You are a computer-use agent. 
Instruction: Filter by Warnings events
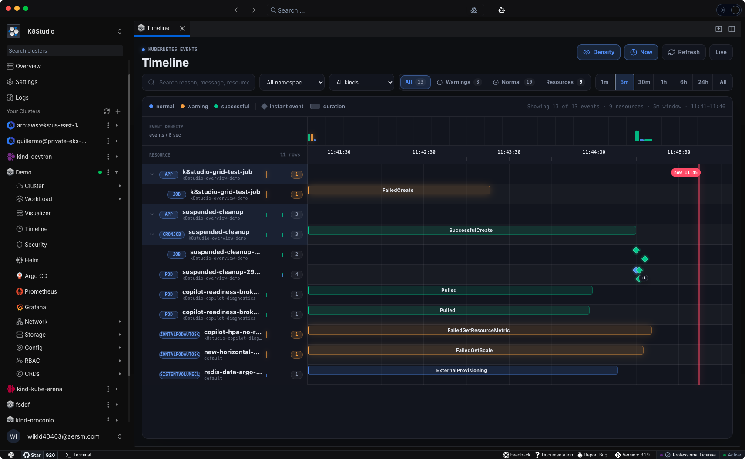coord(459,82)
